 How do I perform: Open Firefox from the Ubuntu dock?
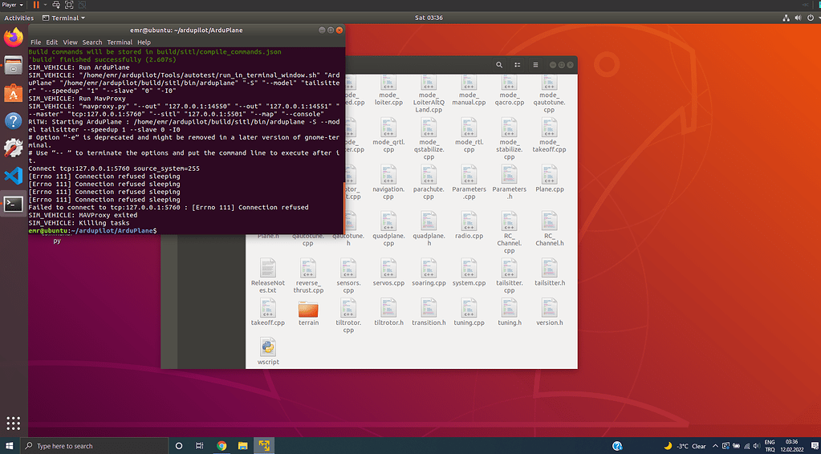[13, 37]
